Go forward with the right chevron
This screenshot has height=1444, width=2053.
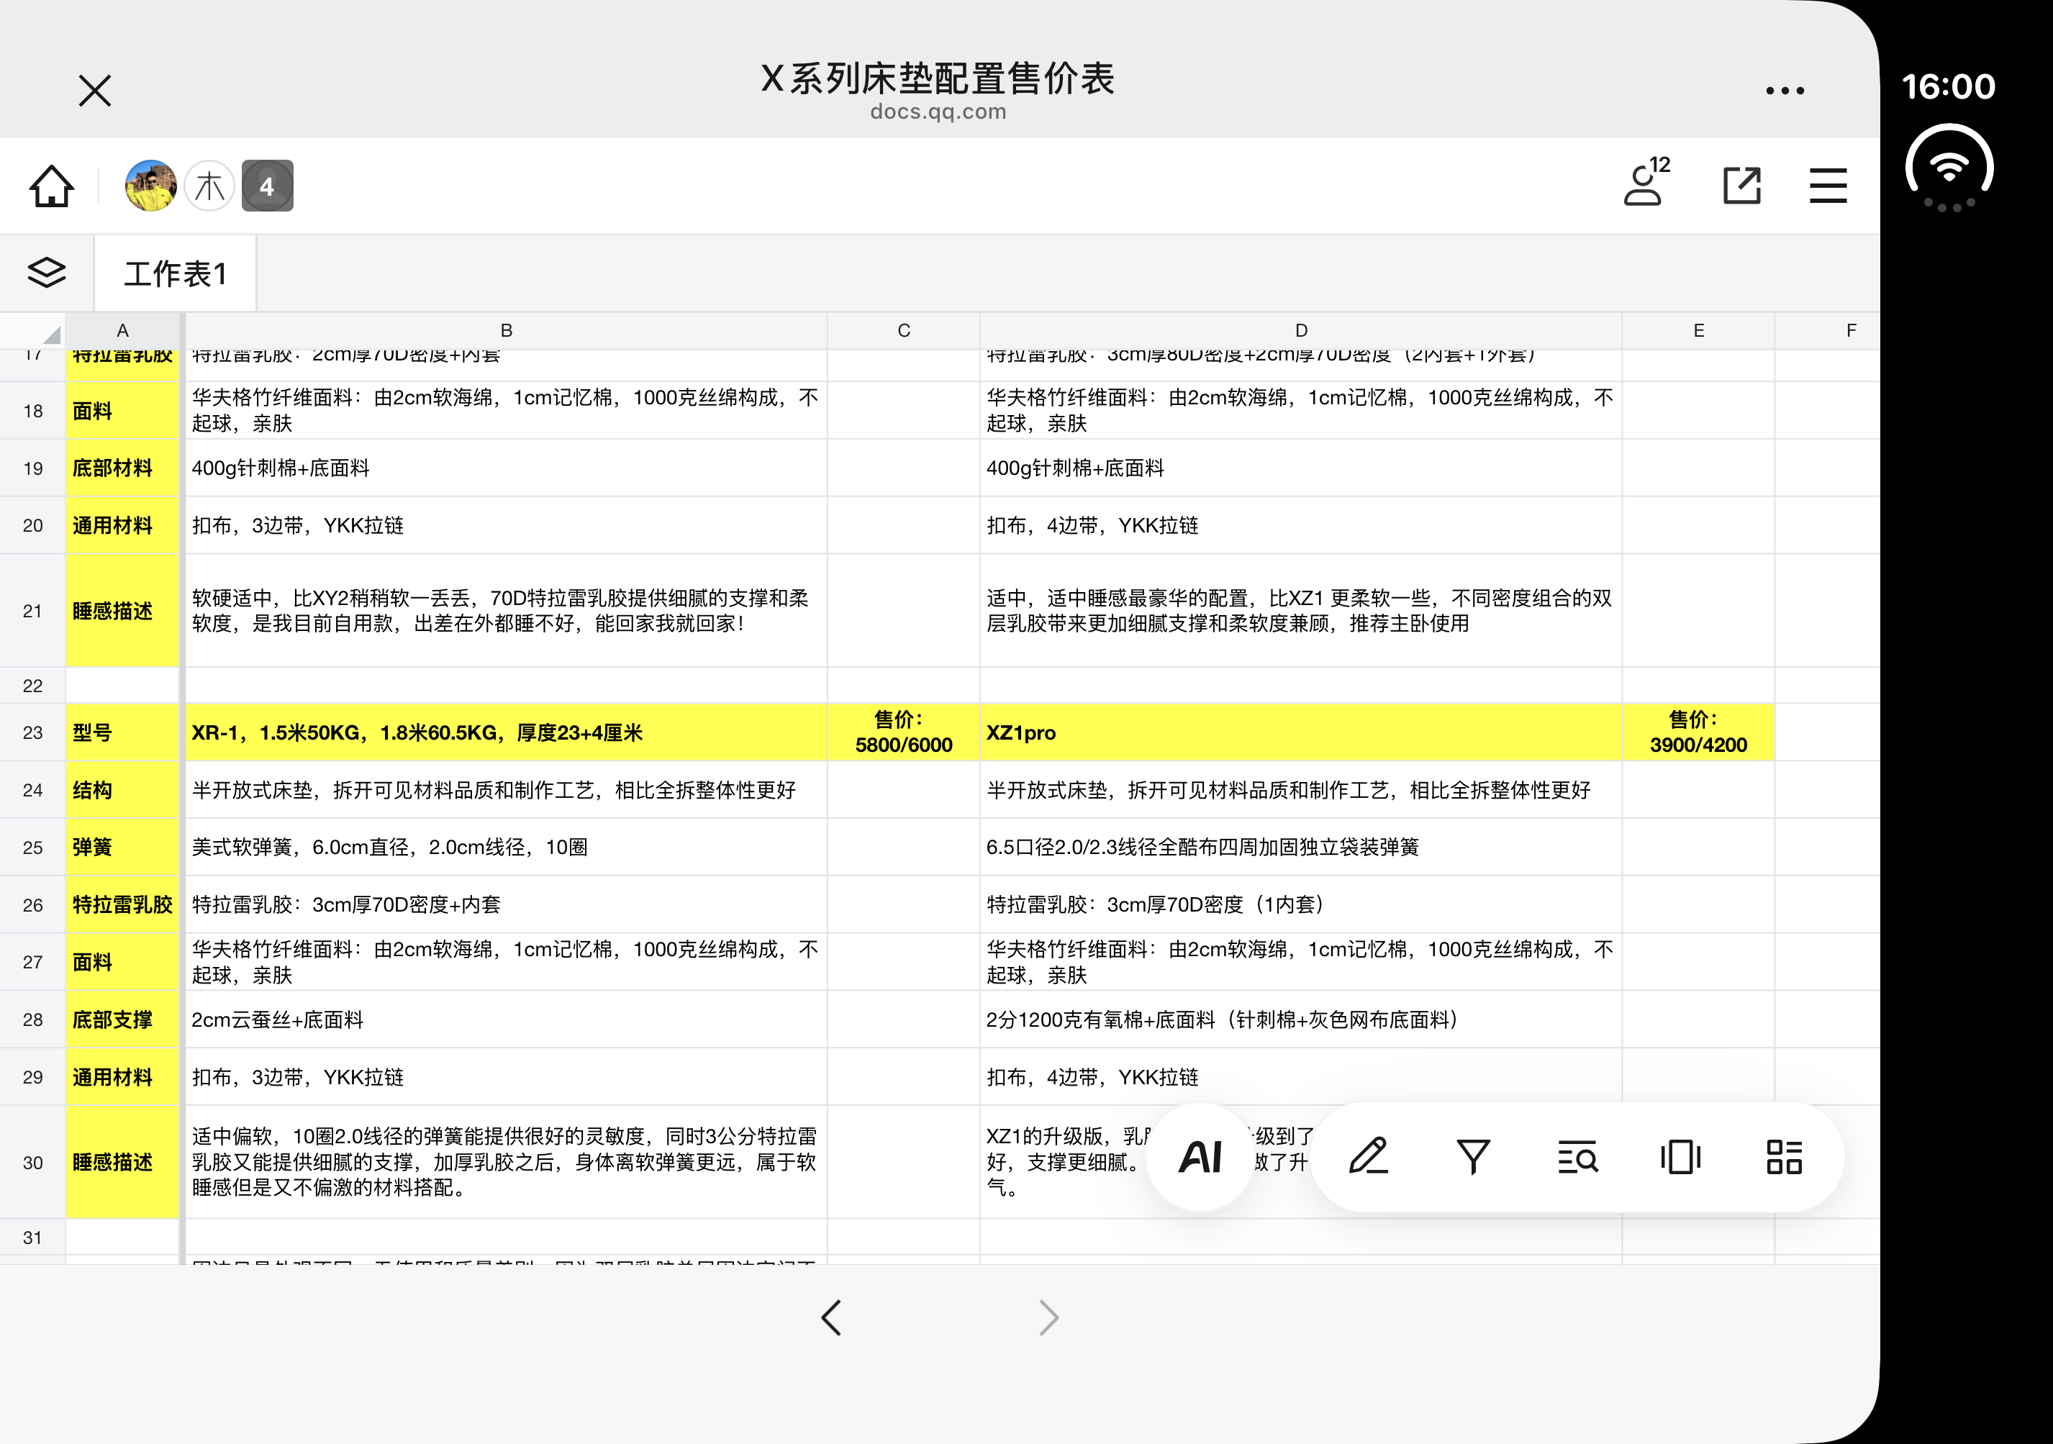pyautogui.click(x=1048, y=1317)
